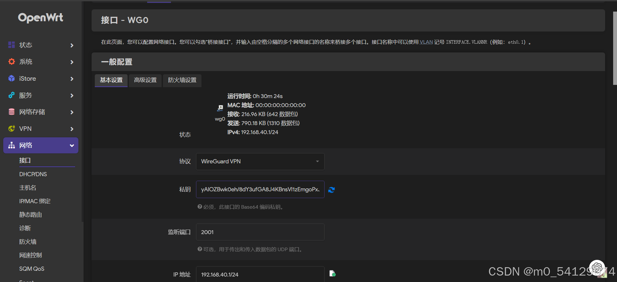
Task: Open the 静态路由 submenu item
Action: click(x=31, y=214)
